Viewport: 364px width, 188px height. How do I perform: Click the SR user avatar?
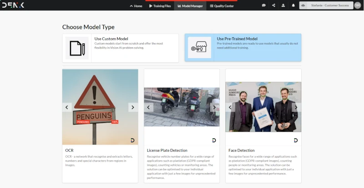[357, 5]
